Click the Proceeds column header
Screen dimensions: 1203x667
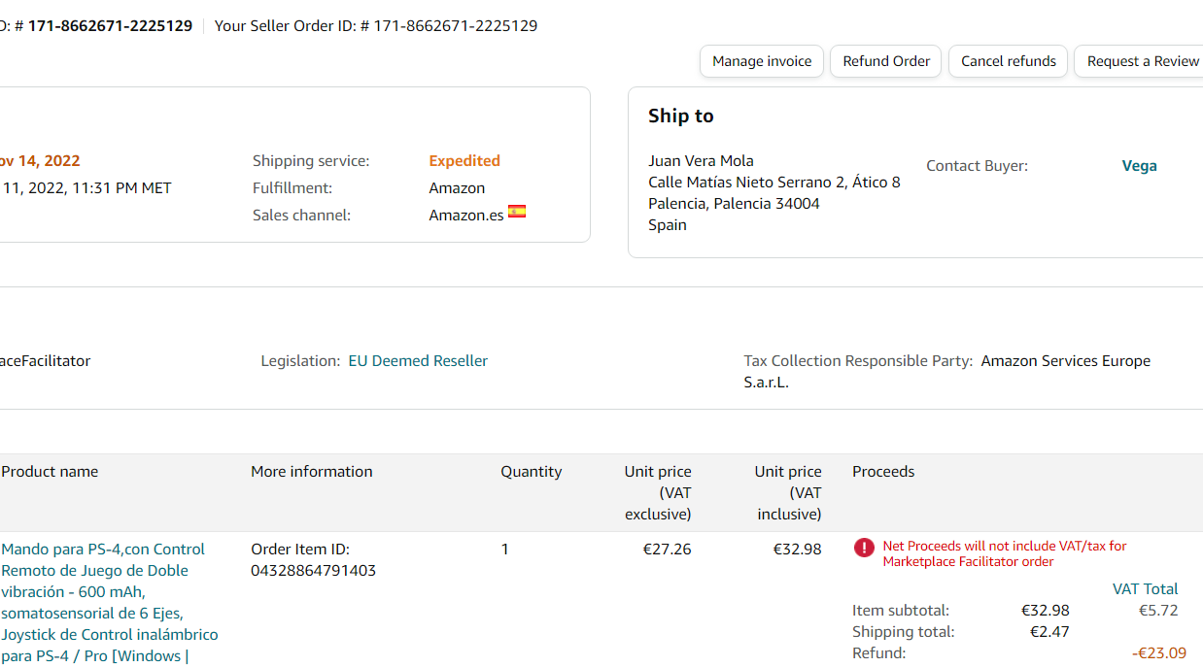point(883,472)
